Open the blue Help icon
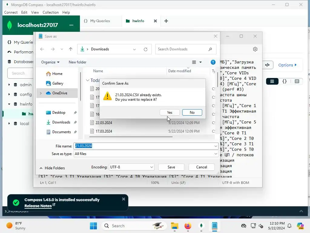The image size is (310, 233). pyautogui.click(x=213, y=62)
